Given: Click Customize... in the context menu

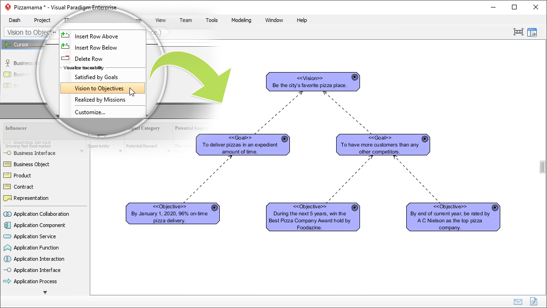Looking at the screenshot, I should pos(90,112).
